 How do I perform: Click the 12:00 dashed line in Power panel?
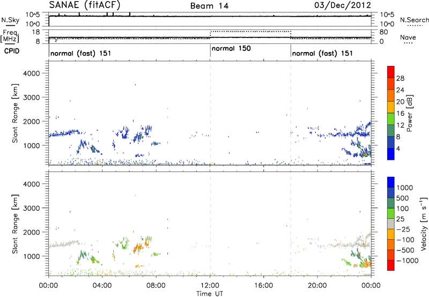[210, 113]
